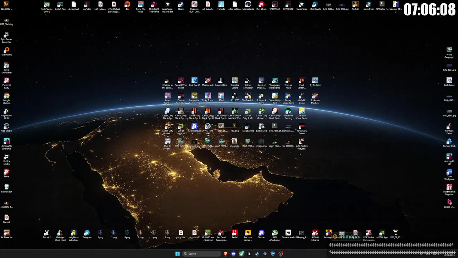Open Borderless Gaming shortcut

coord(288,114)
